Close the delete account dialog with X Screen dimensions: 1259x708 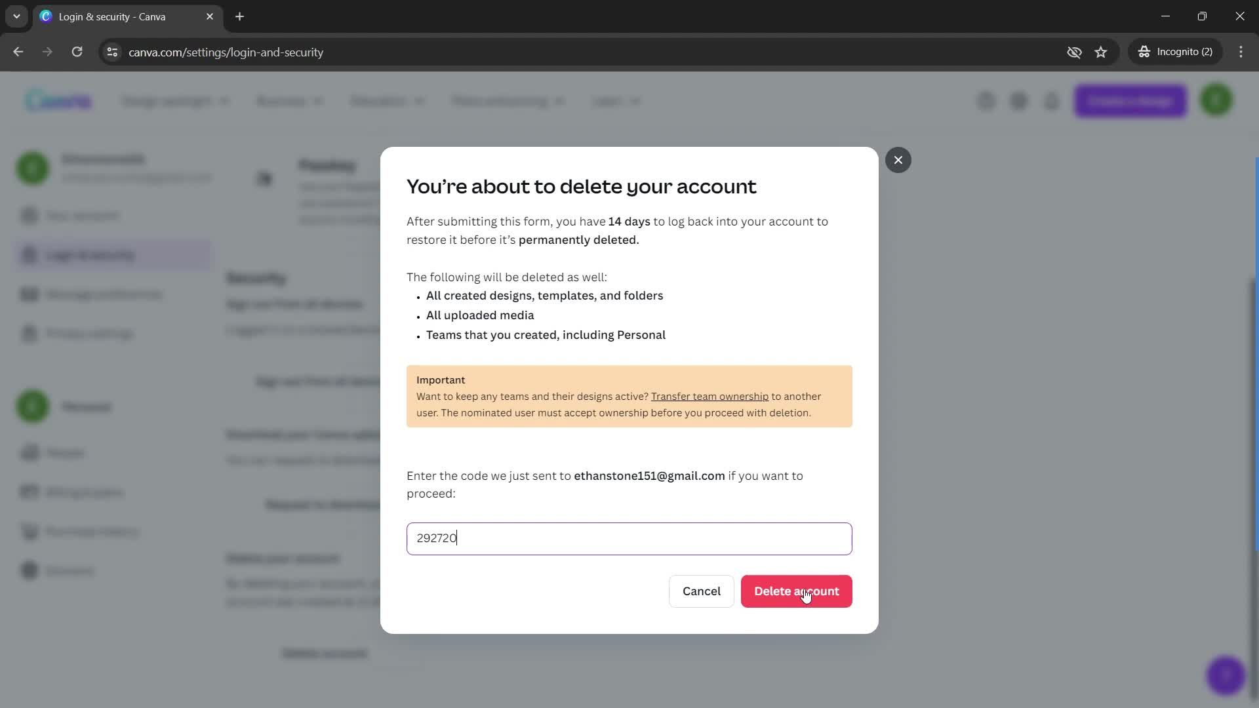(x=898, y=160)
